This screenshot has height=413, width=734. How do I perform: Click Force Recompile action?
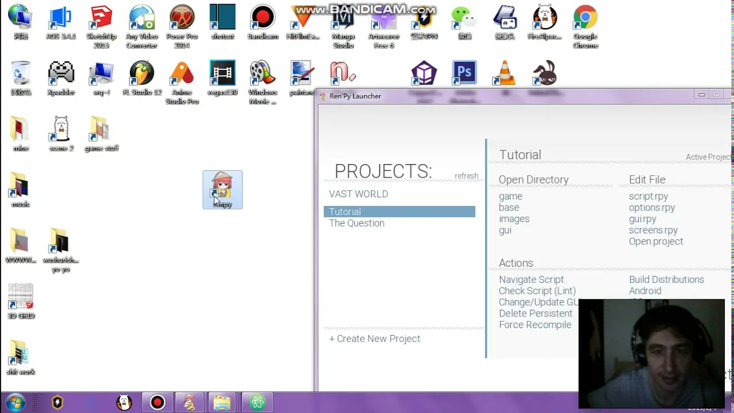coord(535,325)
